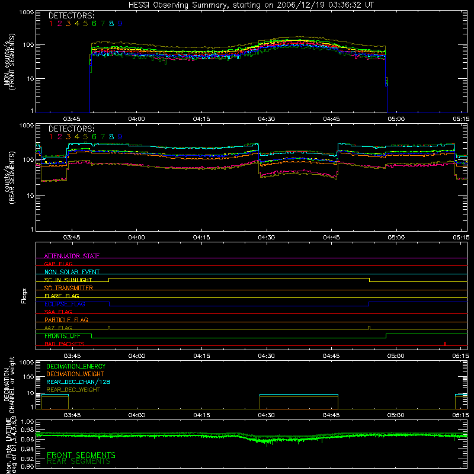Screen dimensions: 474x474
Task: Click the NON_SOLAR_EVENT flag label
Action: click(72, 272)
